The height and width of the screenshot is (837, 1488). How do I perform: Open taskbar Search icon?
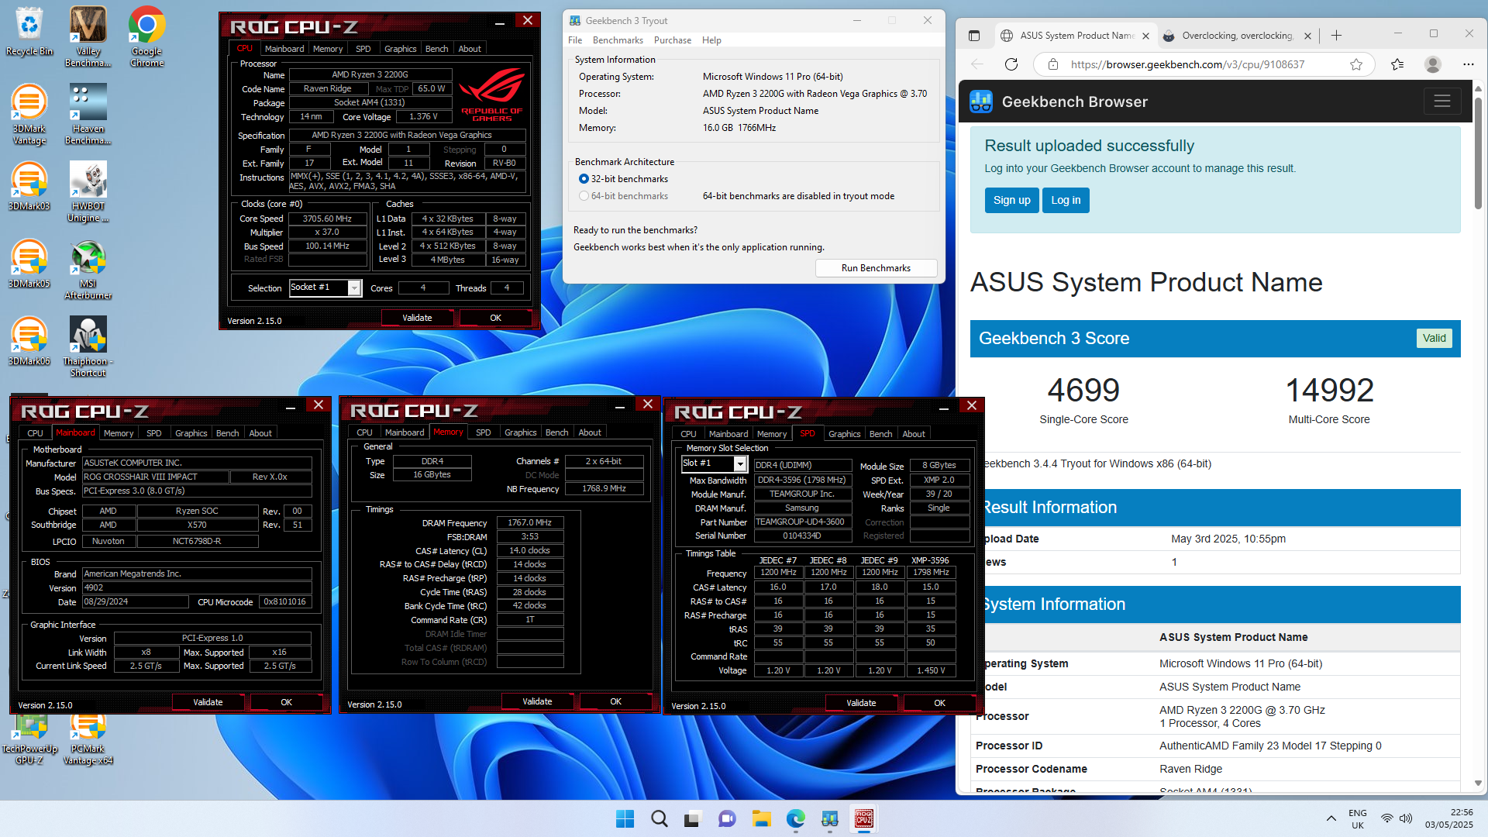(x=659, y=818)
